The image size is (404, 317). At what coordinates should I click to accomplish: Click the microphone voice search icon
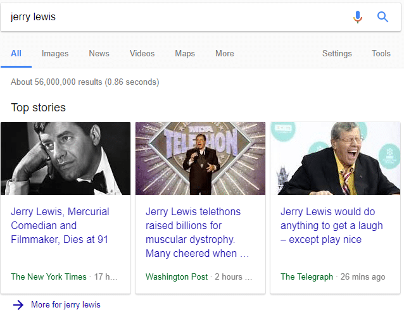[357, 17]
